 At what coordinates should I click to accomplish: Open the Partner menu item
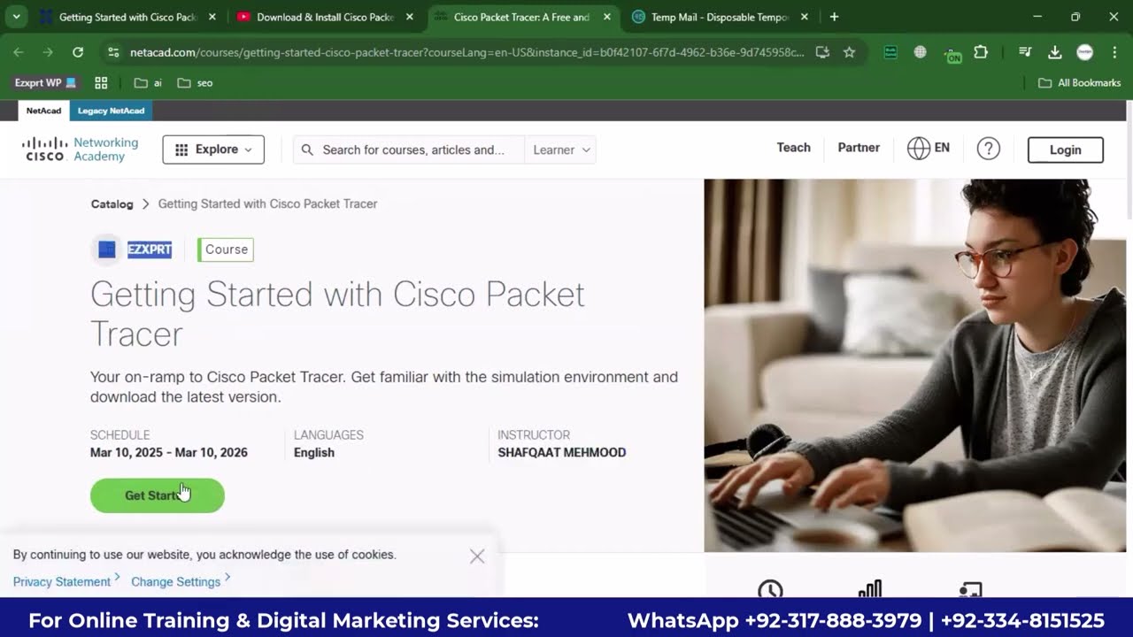859,148
